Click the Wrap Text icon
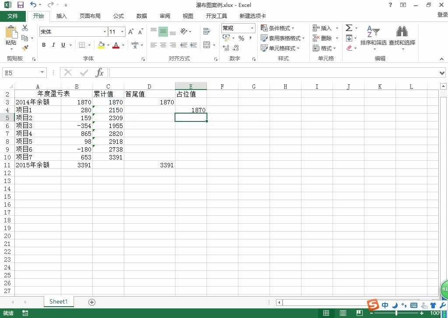Viewport: 448px width, 318px height. pyautogui.click(x=206, y=31)
